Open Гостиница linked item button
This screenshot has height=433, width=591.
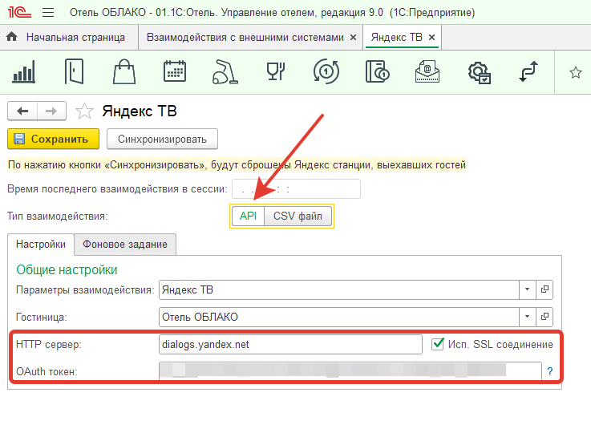click(544, 317)
